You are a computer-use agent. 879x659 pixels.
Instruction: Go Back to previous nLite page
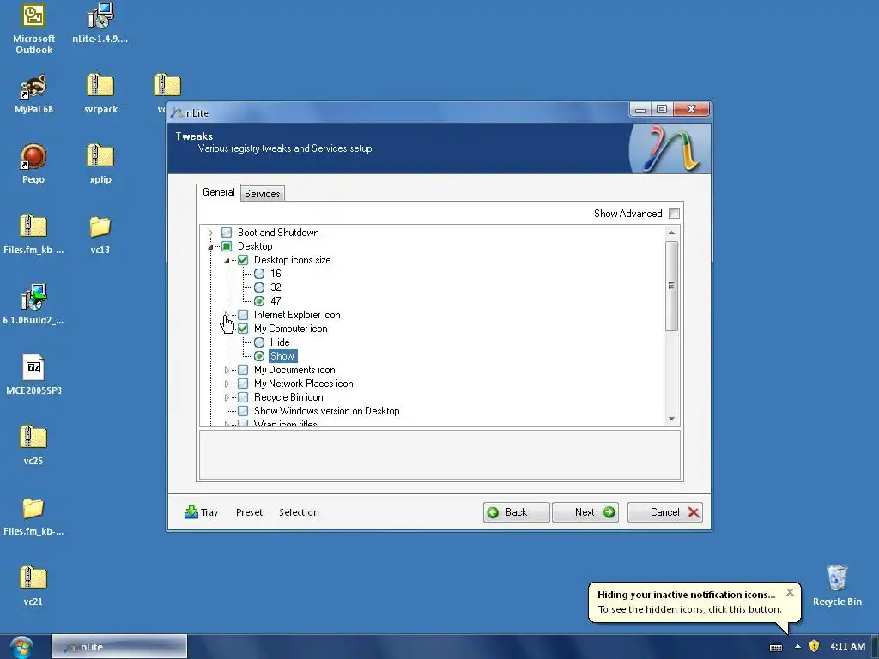(516, 512)
